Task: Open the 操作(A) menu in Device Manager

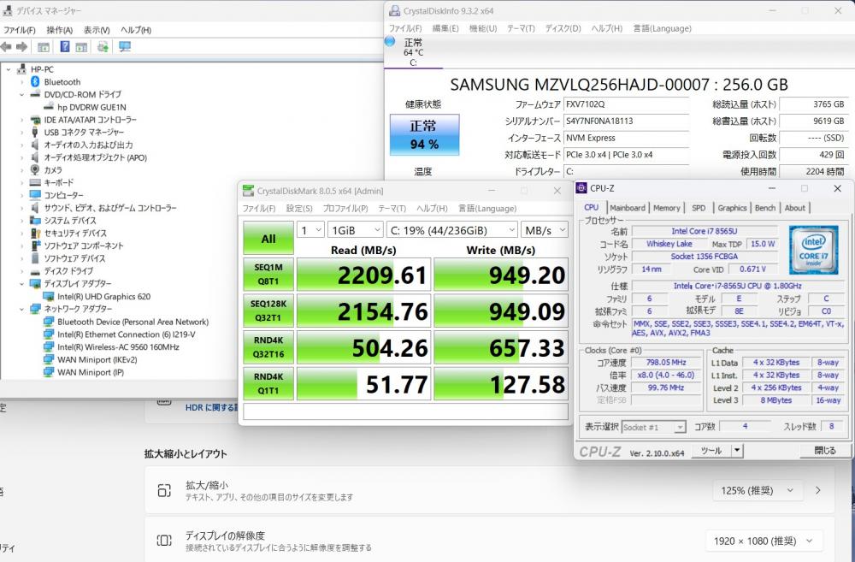Action: tap(60, 30)
